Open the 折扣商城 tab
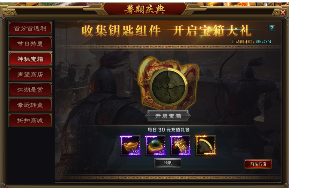Image resolution: width=321 pixels, height=196 pixels. pos(30,120)
